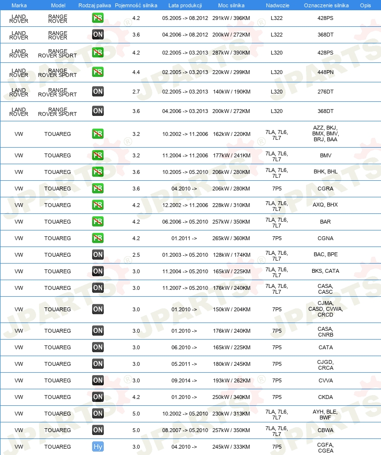This screenshot has height=455, width=381.
Task: Click petrol icon for Range Rover Sport 448PN
Action: click(x=98, y=72)
